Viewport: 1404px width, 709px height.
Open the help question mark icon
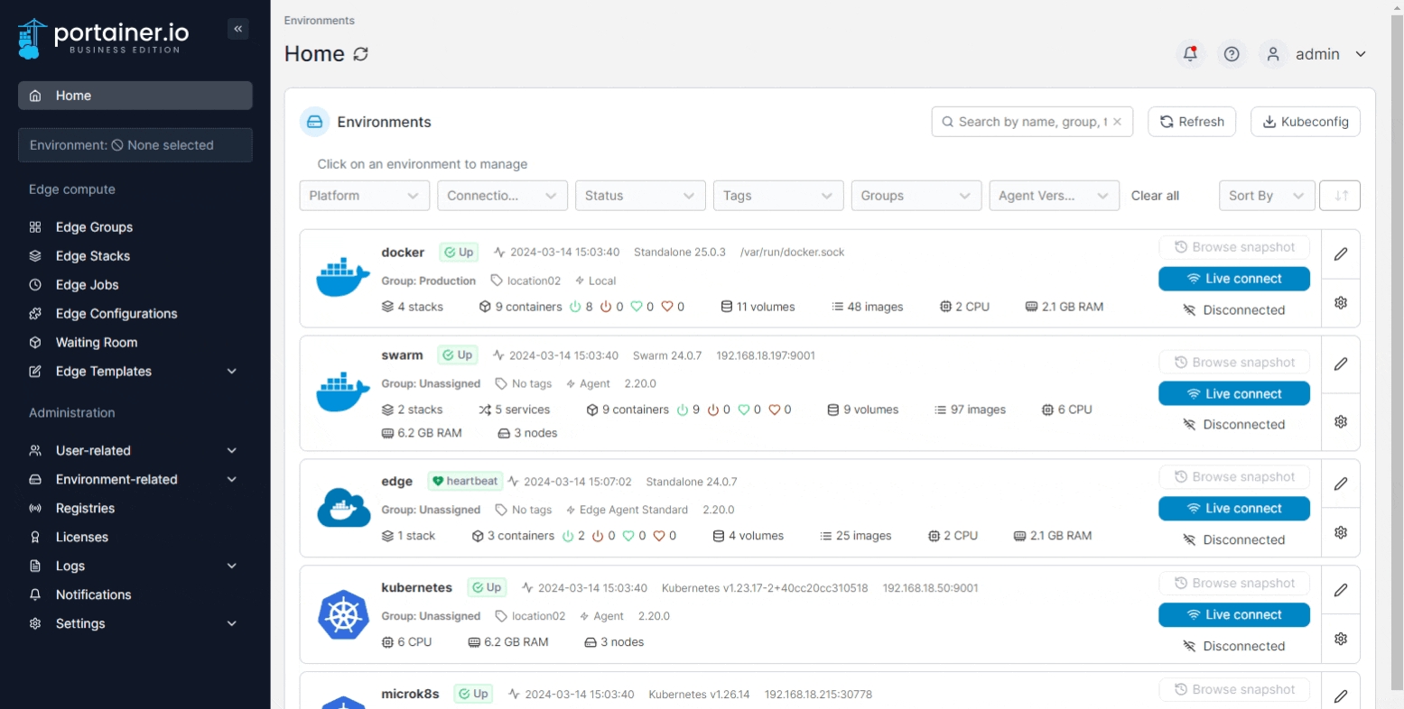pos(1232,54)
